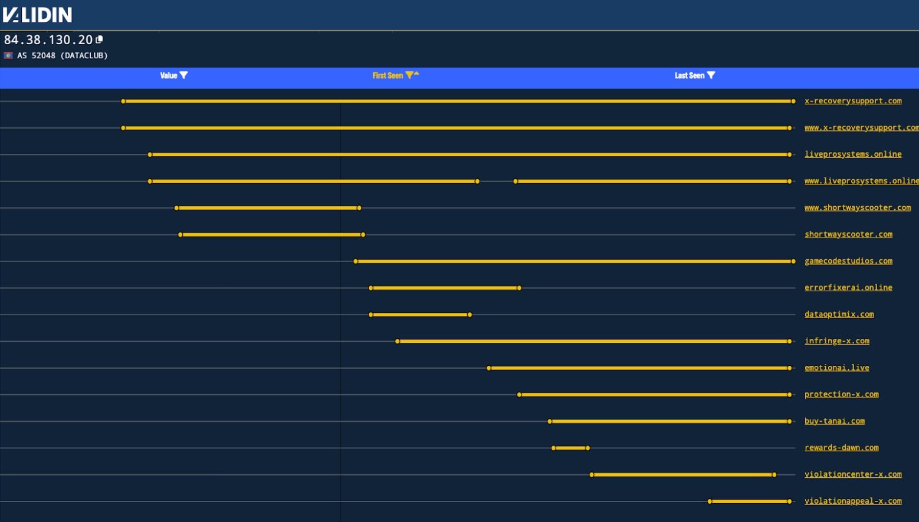
Task: Open buy-tanai.com domain link
Action: click(x=834, y=421)
